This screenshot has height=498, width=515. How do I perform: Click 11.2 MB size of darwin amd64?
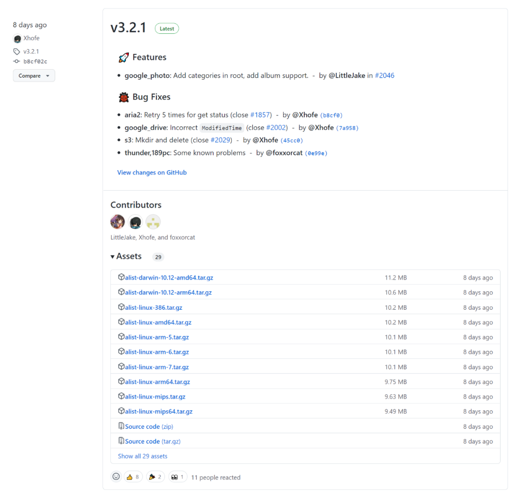[x=396, y=278]
